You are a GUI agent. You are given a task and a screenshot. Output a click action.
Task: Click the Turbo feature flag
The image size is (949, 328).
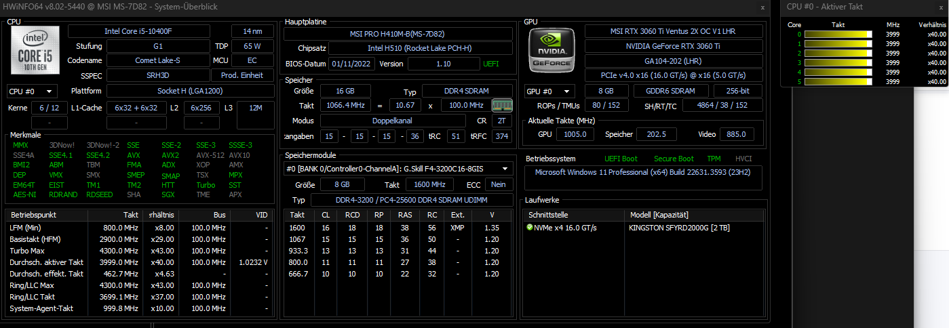point(206,185)
